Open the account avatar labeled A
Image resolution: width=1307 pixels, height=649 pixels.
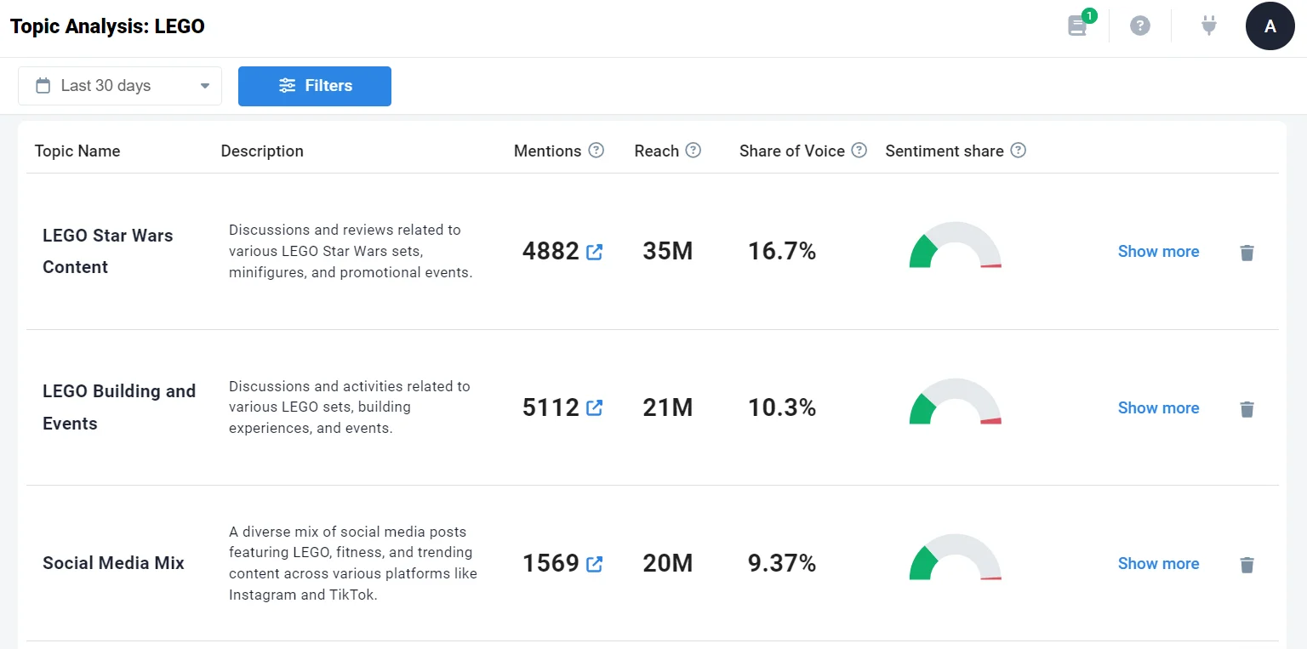coord(1270,26)
